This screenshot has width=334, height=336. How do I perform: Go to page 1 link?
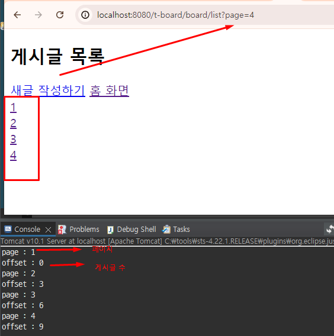[13, 107]
